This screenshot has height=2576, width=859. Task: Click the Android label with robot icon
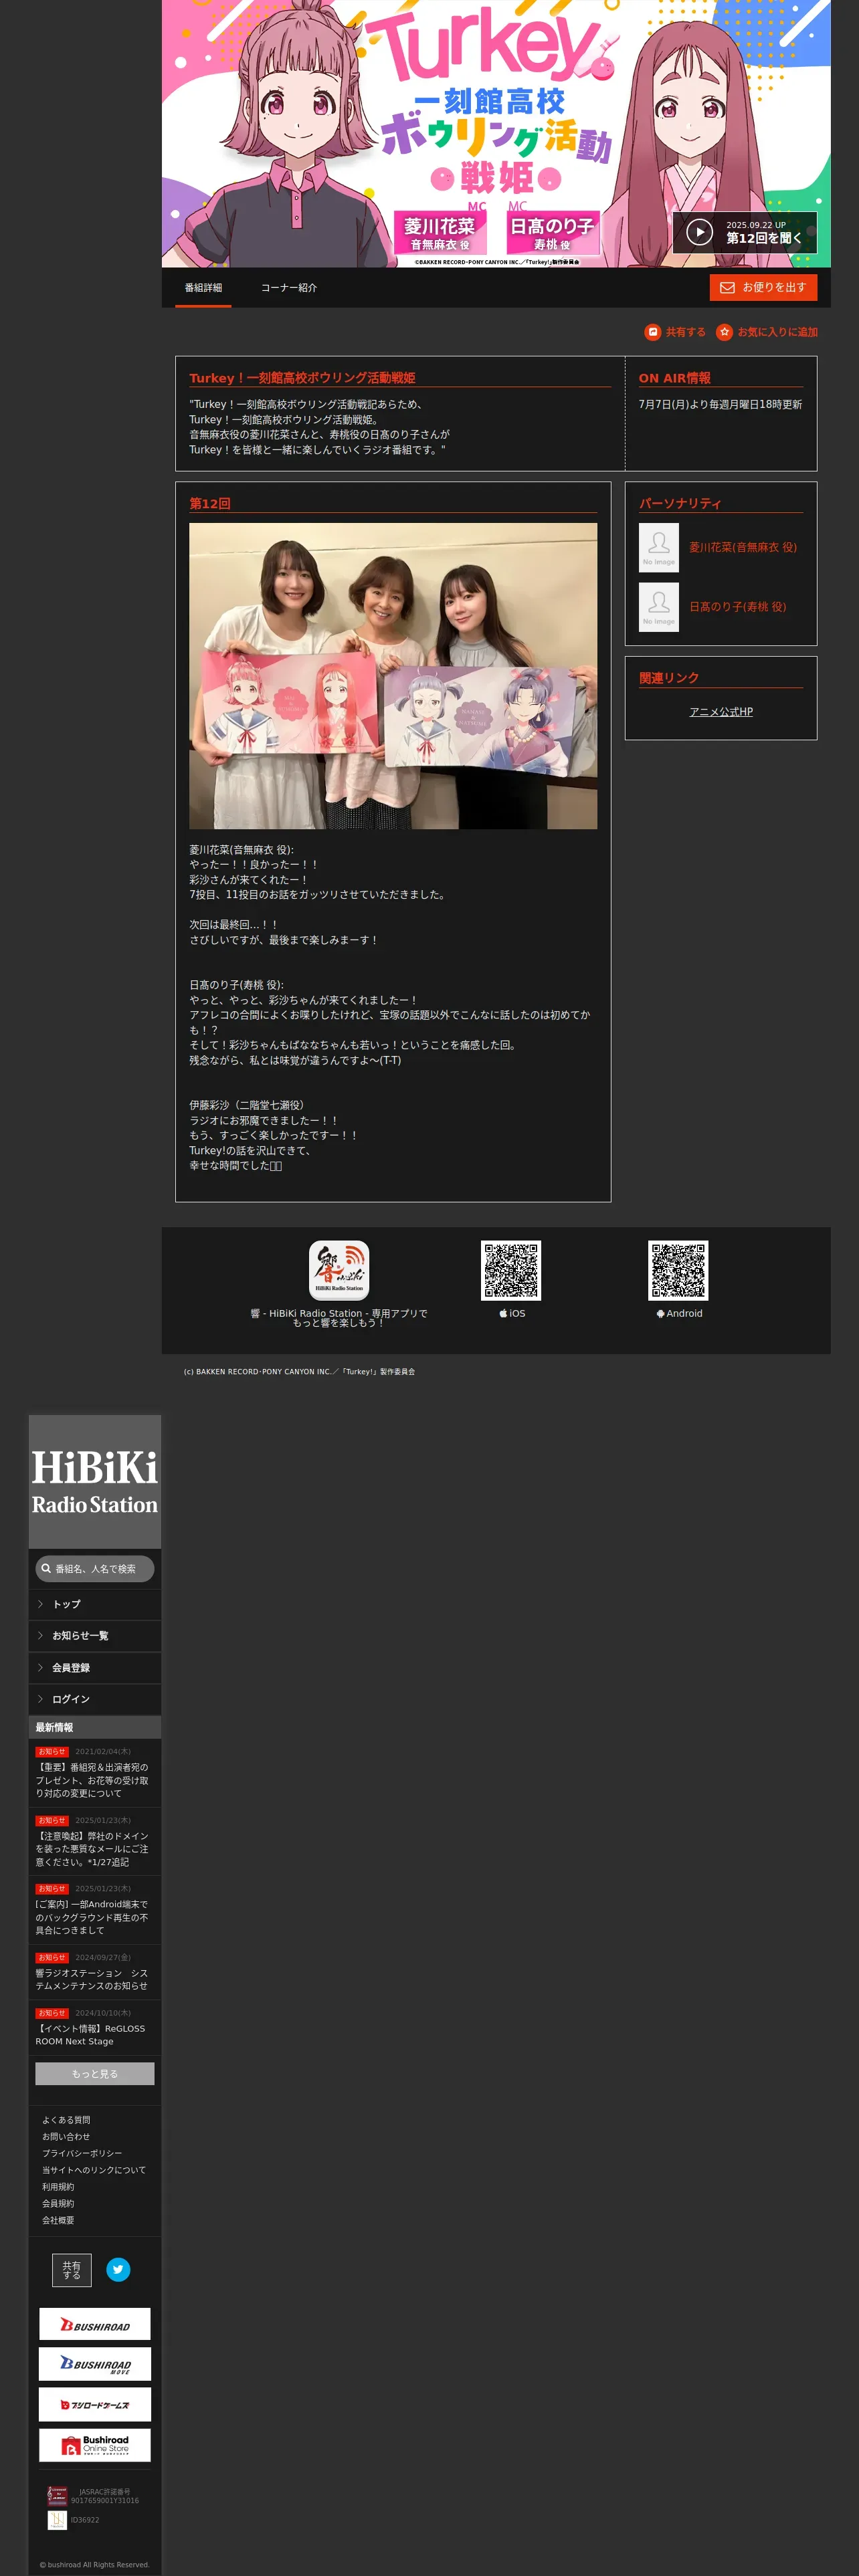pyautogui.click(x=679, y=1314)
